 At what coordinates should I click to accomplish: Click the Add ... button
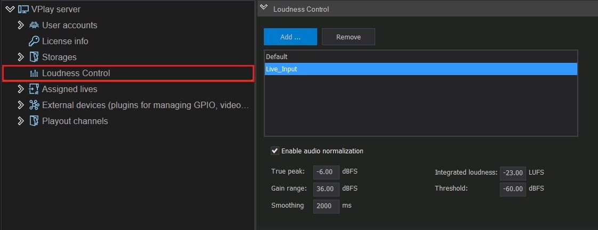coord(290,37)
